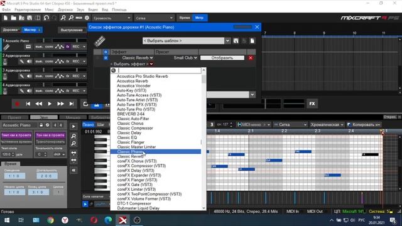
Task: Toggle the Тон как в проекте button
Action: pos(50,135)
